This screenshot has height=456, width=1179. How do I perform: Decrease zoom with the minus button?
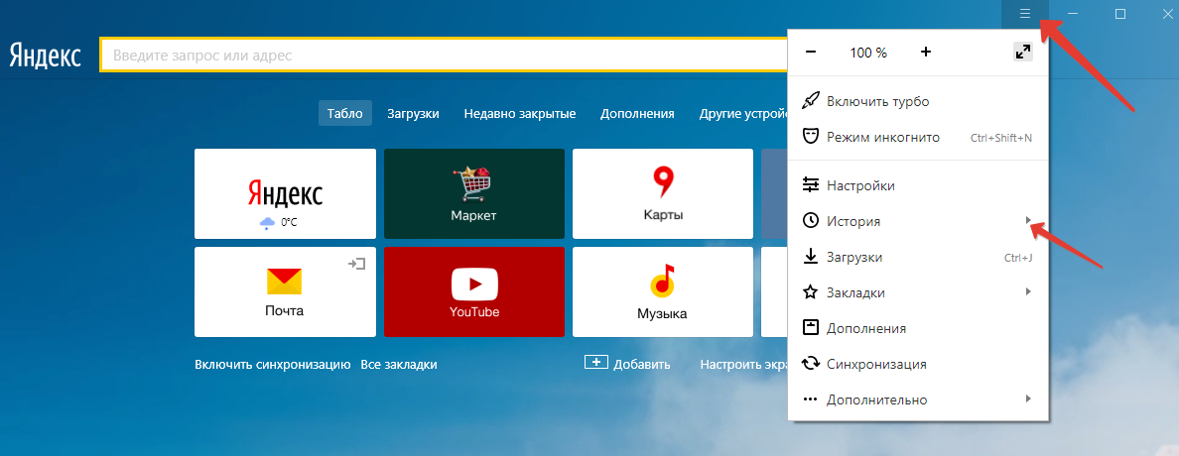point(811,52)
